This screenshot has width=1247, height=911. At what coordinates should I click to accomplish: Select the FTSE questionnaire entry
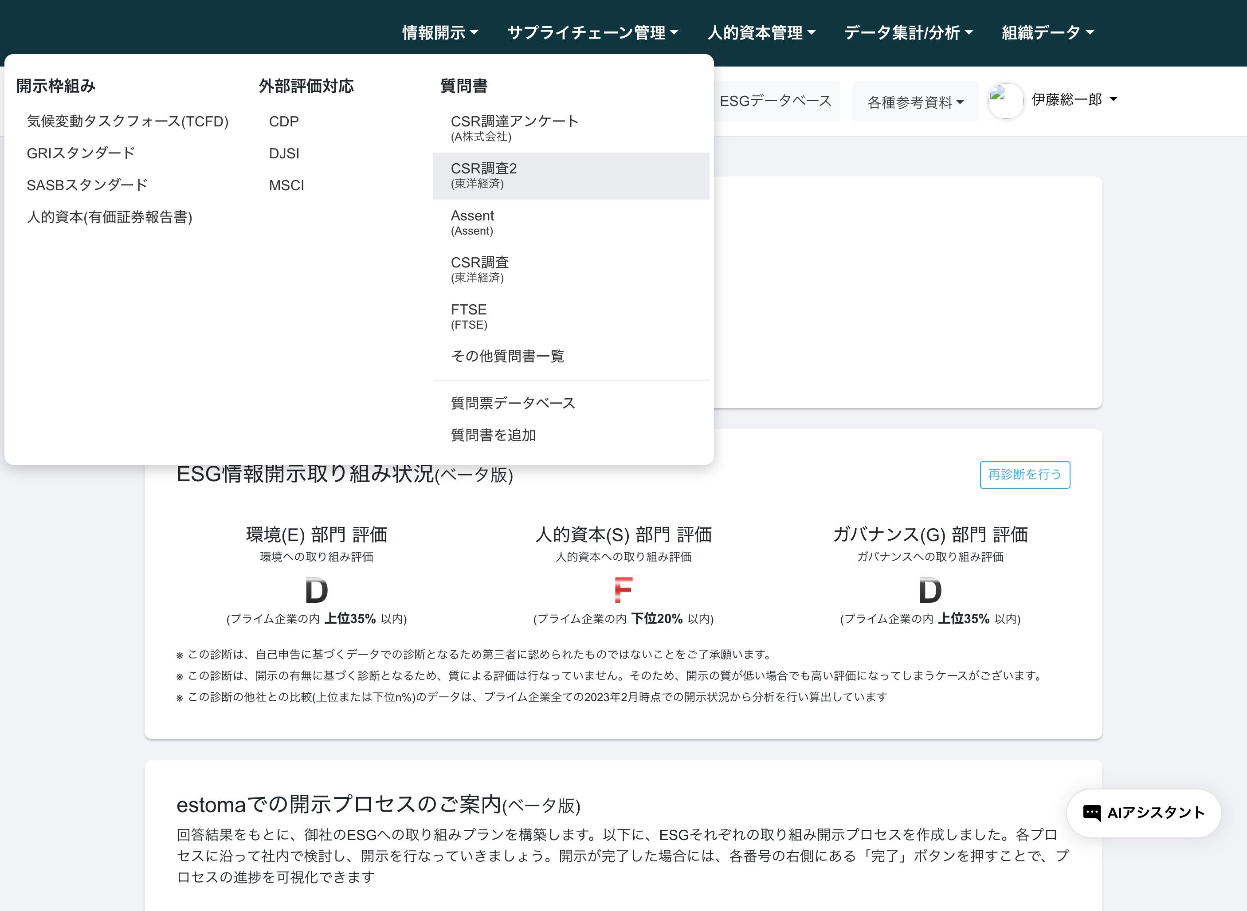click(x=469, y=316)
